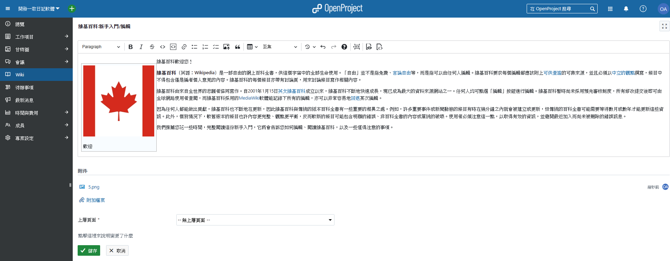Focus the OpenProject search field

(559, 9)
